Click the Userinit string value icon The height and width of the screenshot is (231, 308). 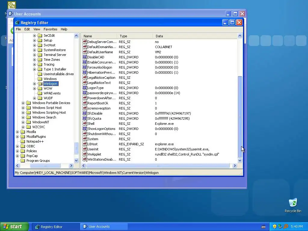[x=85, y=149]
